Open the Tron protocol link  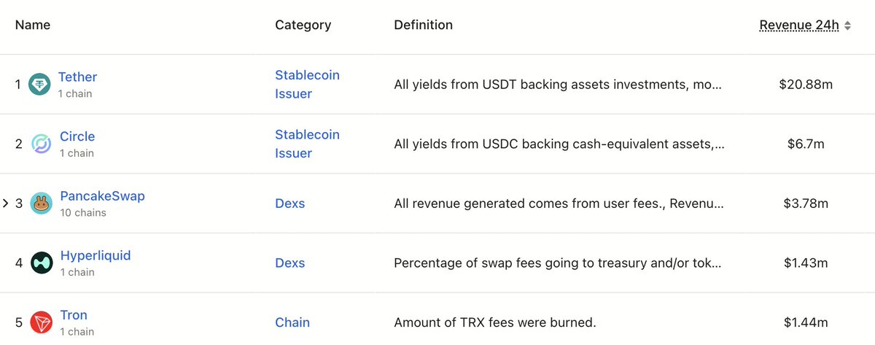(74, 315)
